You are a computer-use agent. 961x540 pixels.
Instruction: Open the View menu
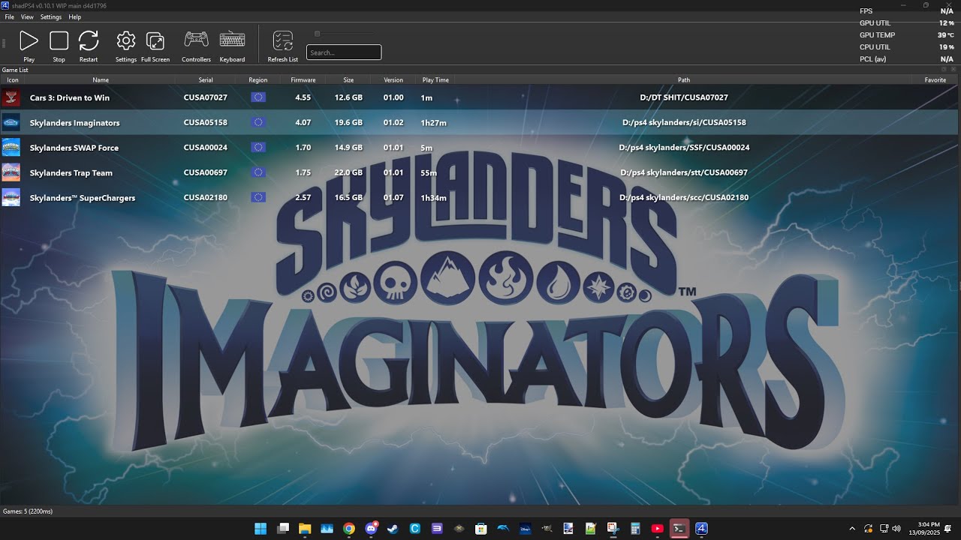pos(27,16)
